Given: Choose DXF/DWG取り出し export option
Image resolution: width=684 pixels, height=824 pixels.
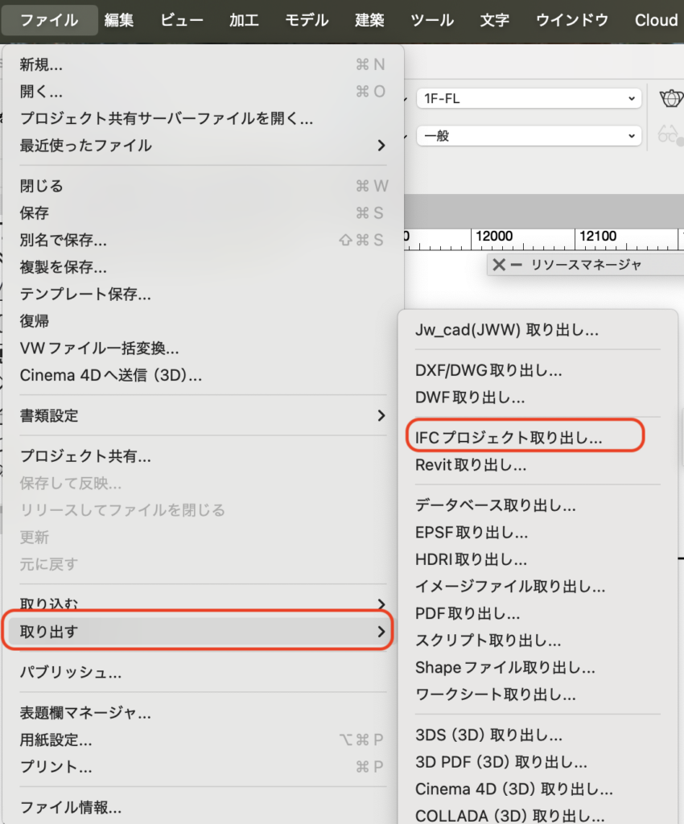Looking at the screenshot, I should 488,371.
